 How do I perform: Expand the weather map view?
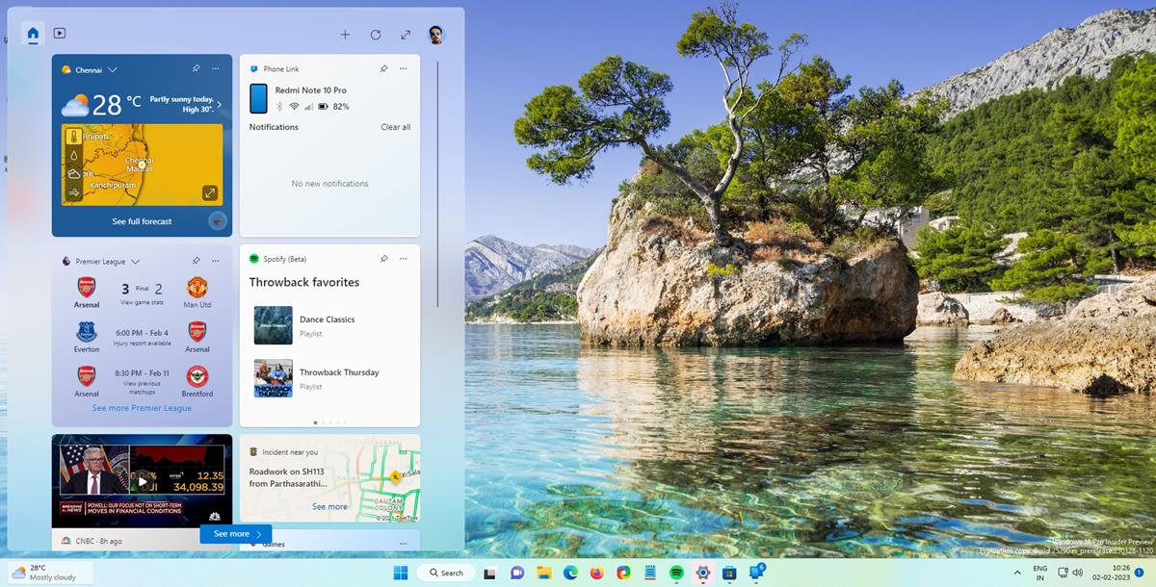pyautogui.click(x=210, y=193)
